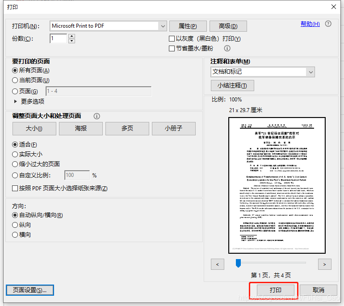Click the 属性(P) properties button
The width and height of the screenshot is (344, 306).
[x=188, y=26]
